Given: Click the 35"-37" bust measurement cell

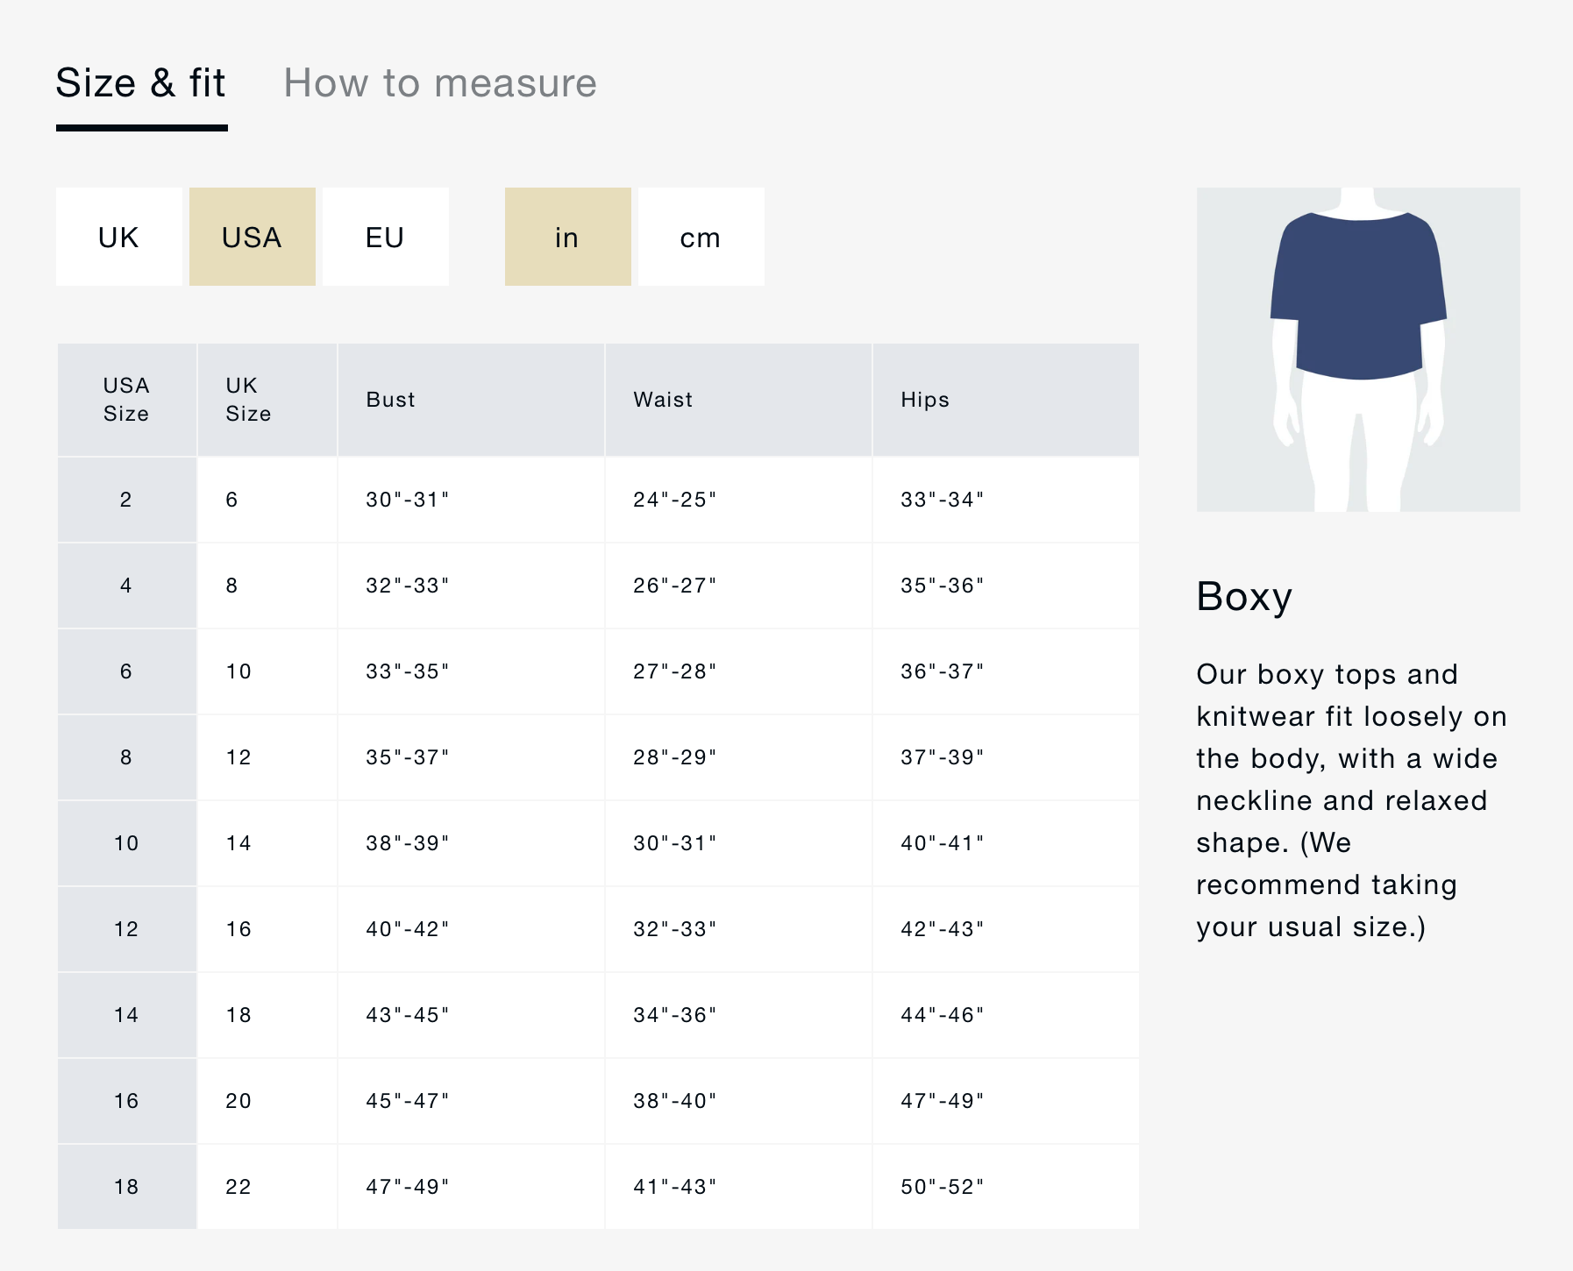Looking at the screenshot, I should tap(408, 757).
